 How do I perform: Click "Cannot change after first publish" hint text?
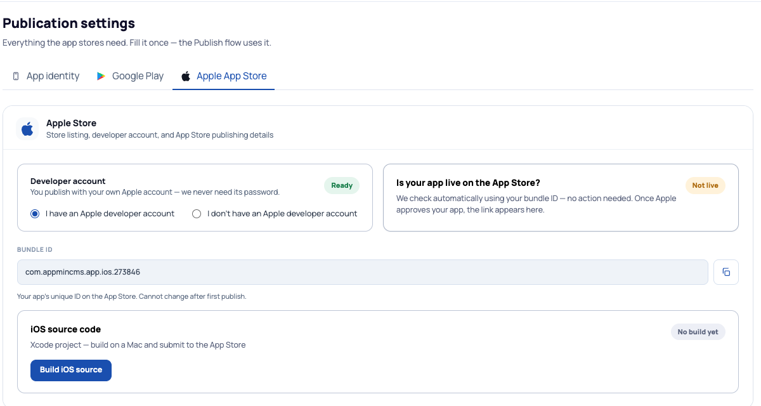(192, 296)
